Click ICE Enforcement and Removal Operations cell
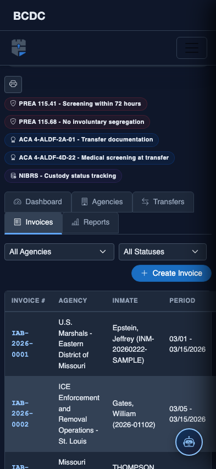The width and height of the screenshot is (216, 469). click(79, 414)
